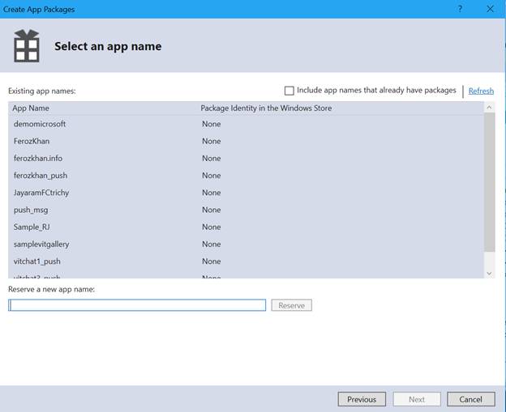Viewport: 506px width, 412px height.
Task: Choose ferozkhan.info from the list
Action: coord(38,158)
